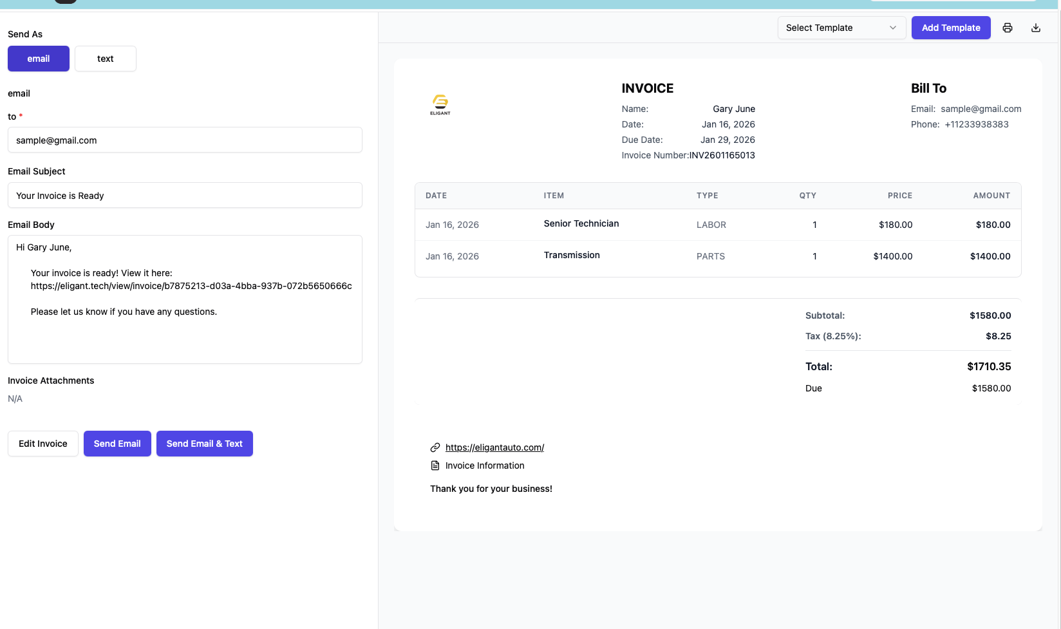The height and width of the screenshot is (629, 1061).
Task: Click the Eligant company logo
Action: 440,104
